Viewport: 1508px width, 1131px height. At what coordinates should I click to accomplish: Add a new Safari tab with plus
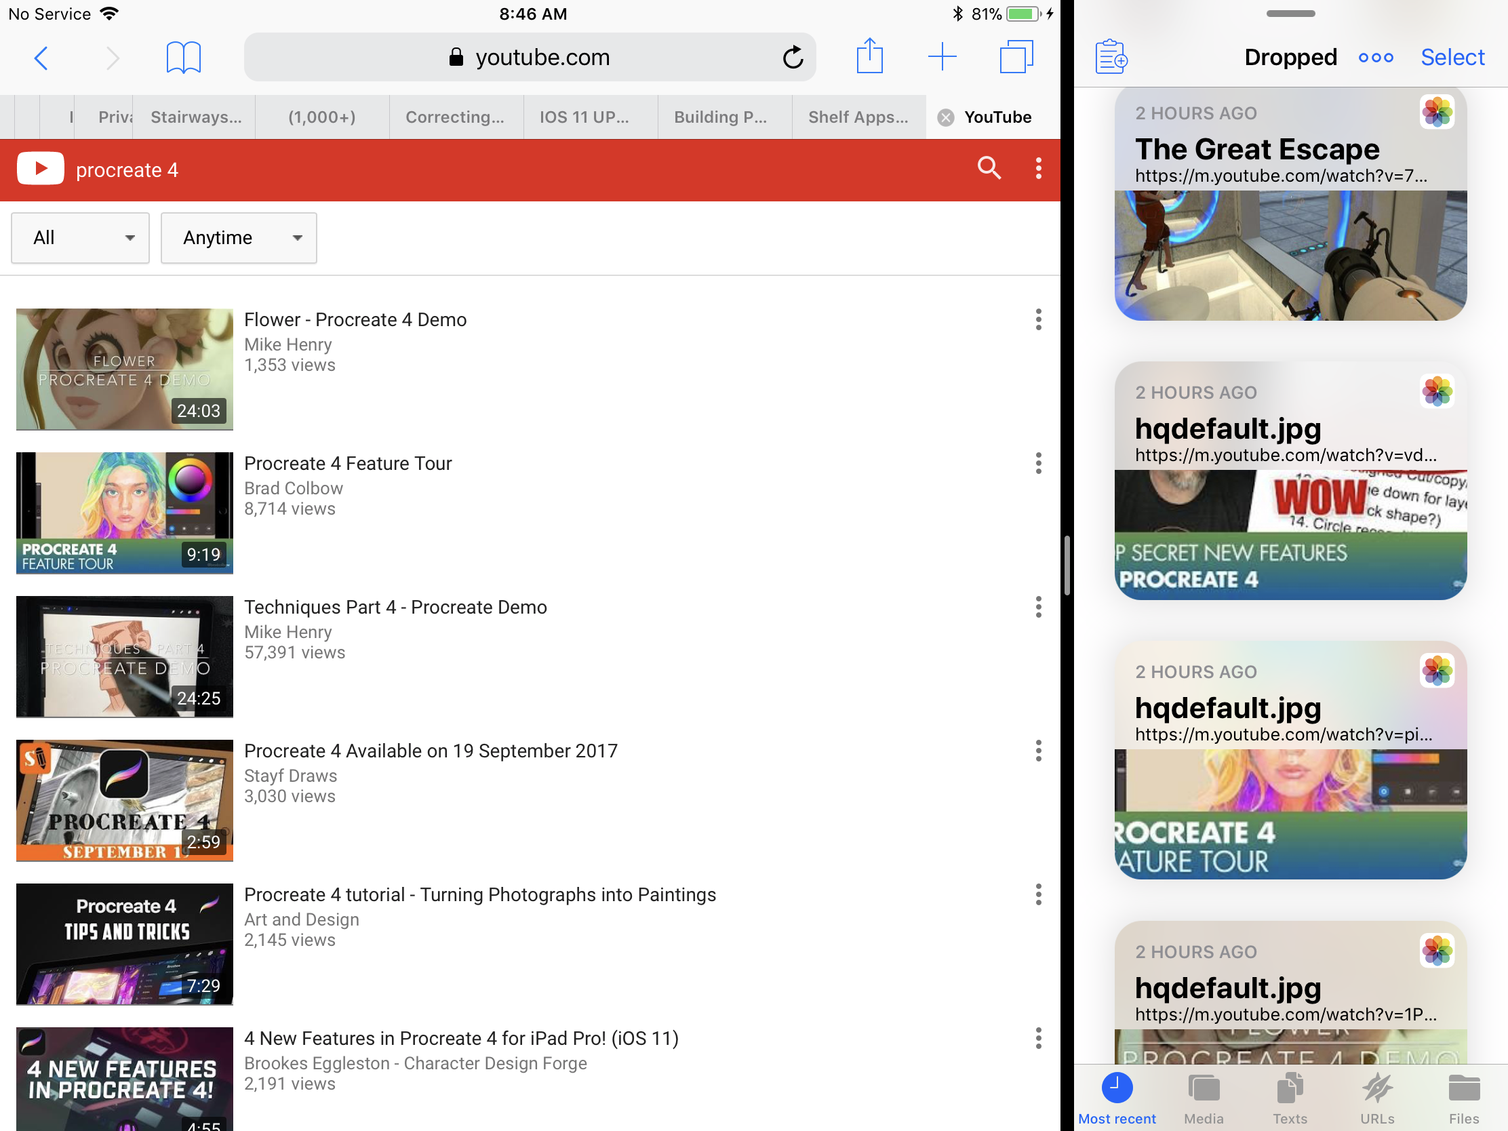tap(942, 56)
